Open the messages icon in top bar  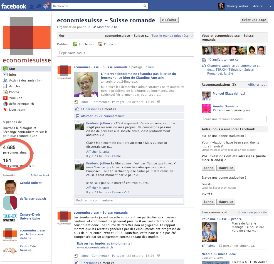tap(38, 6)
